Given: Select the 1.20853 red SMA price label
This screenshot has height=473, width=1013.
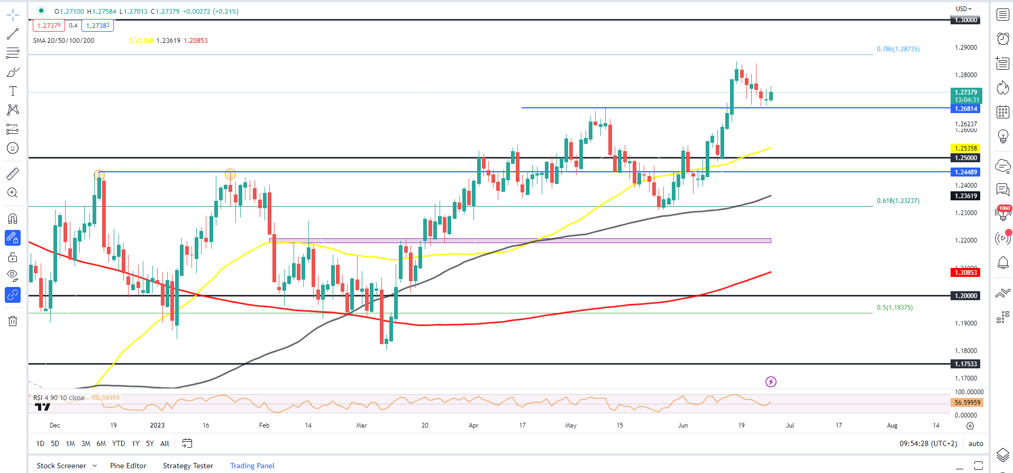Looking at the screenshot, I should pyautogui.click(x=966, y=273).
